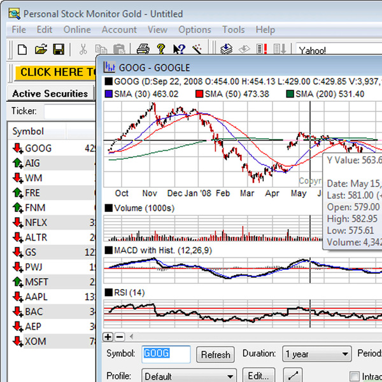Open the Duration 1 year dropdown

point(317,354)
